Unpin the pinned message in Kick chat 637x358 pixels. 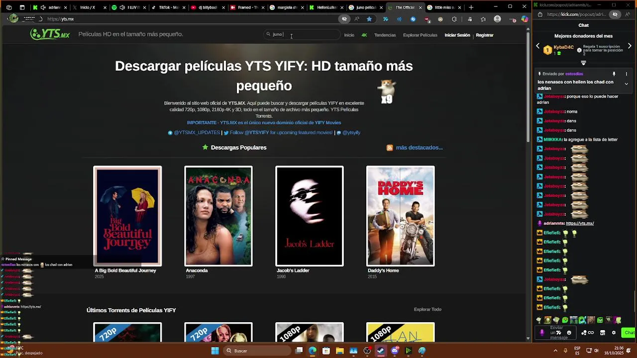tap(614, 74)
